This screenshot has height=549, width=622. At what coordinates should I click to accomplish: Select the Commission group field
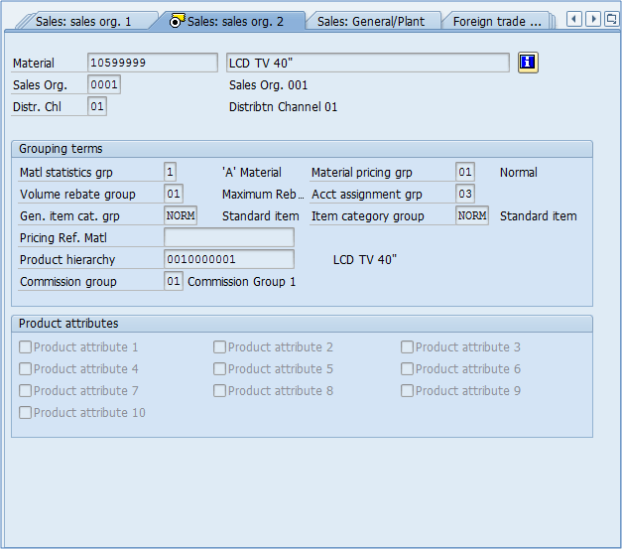click(174, 281)
